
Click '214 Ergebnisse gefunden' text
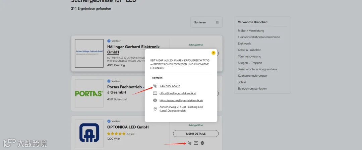91,9
